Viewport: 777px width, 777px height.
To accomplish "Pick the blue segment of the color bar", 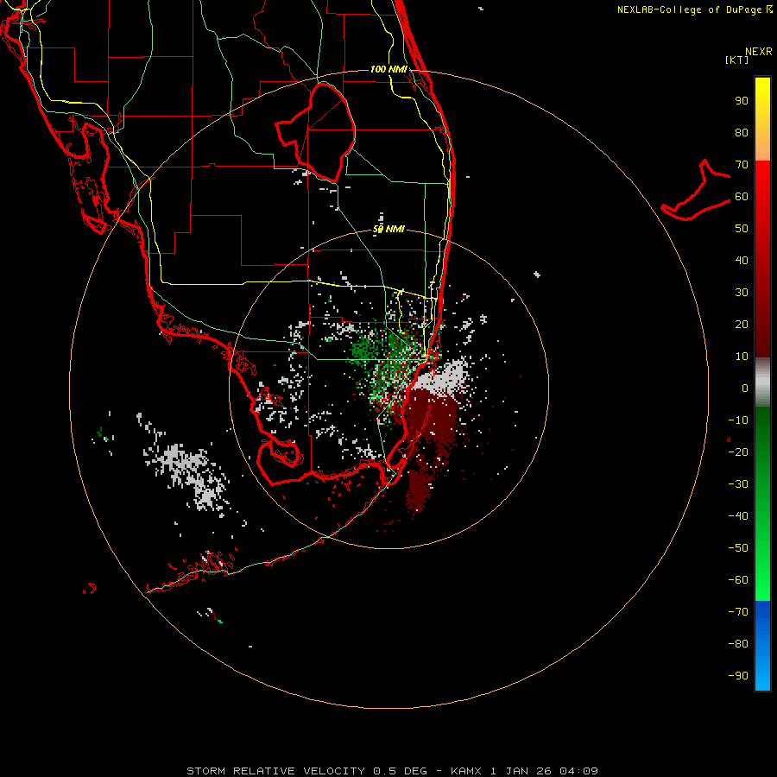I will click(x=762, y=646).
